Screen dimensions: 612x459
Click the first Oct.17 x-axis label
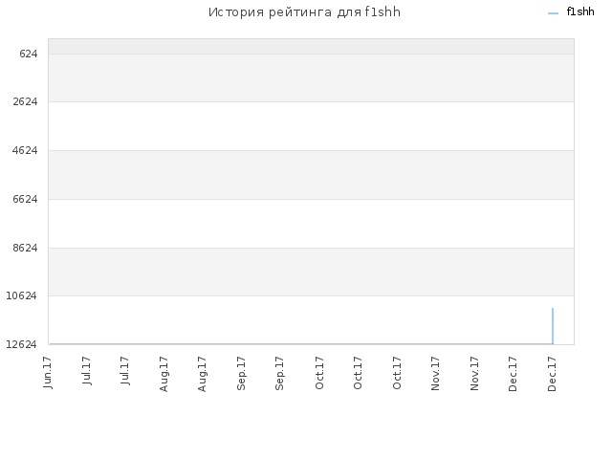319,373
